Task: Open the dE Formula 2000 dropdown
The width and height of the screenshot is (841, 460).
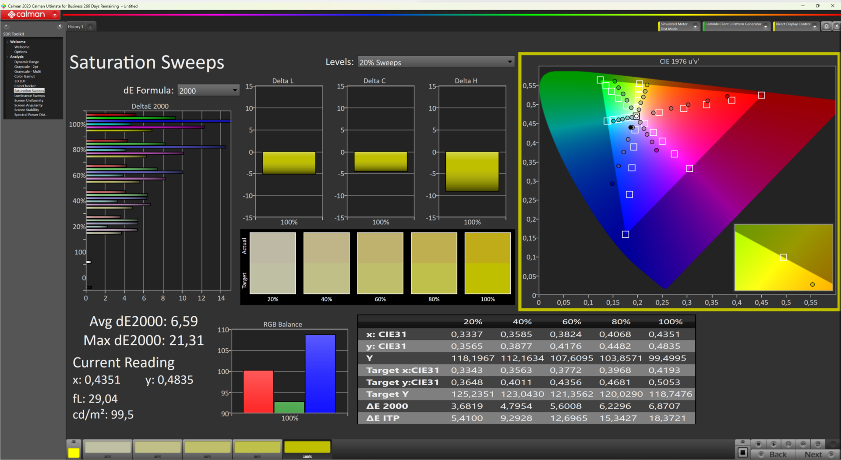Action: pos(208,90)
